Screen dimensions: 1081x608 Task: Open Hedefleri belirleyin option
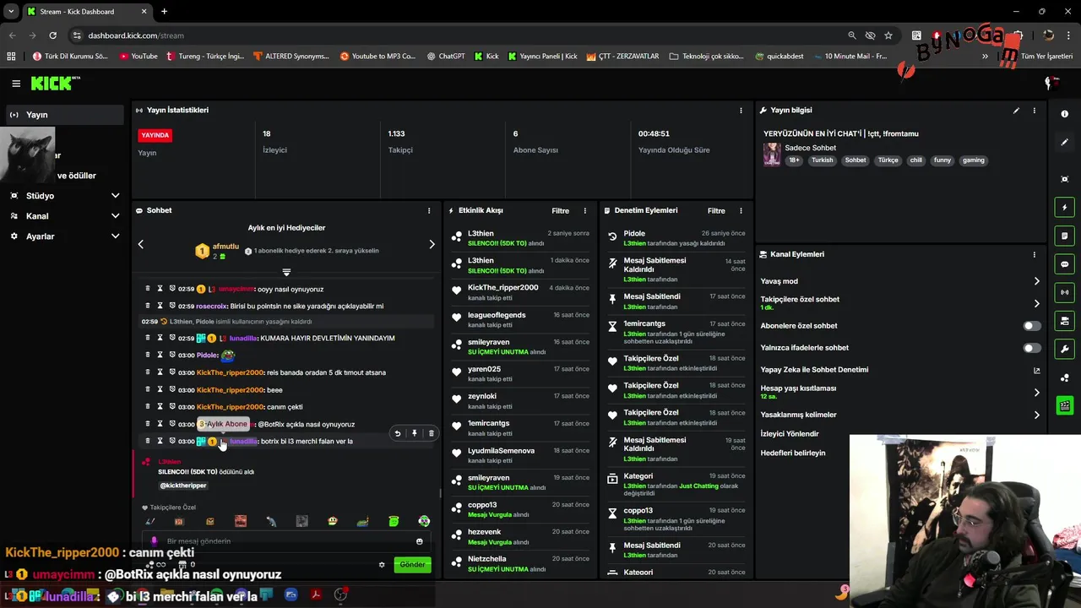(x=793, y=453)
